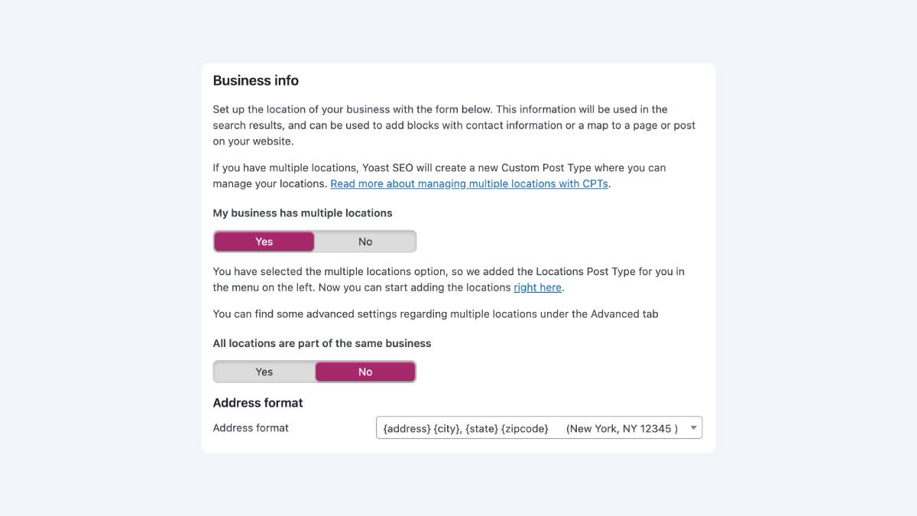This screenshot has width=917, height=516.
Task: Click the sentence mentioning the Advanced tab
Action: [x=436, y=314]
